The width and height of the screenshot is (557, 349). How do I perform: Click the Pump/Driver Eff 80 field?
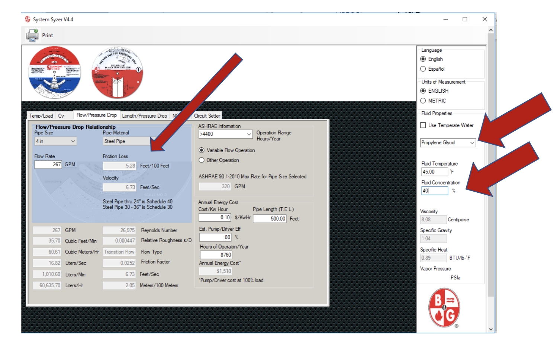coord(215,237)
